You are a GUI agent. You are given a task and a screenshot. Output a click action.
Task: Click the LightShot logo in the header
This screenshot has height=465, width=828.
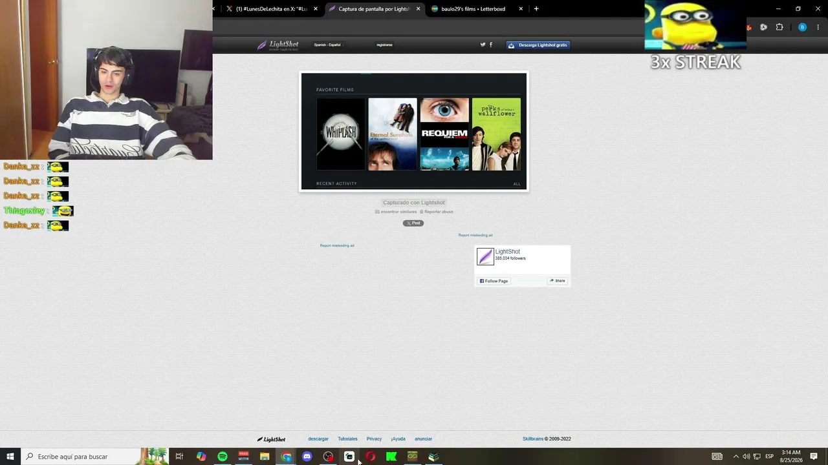(x=278, y=45)
